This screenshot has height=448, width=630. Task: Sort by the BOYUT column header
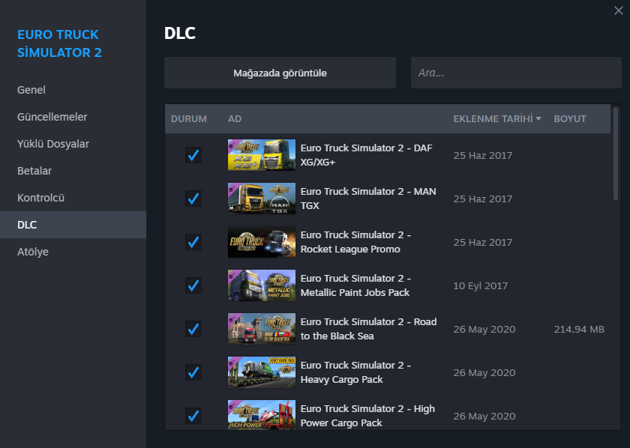click(x=570, y=119)
